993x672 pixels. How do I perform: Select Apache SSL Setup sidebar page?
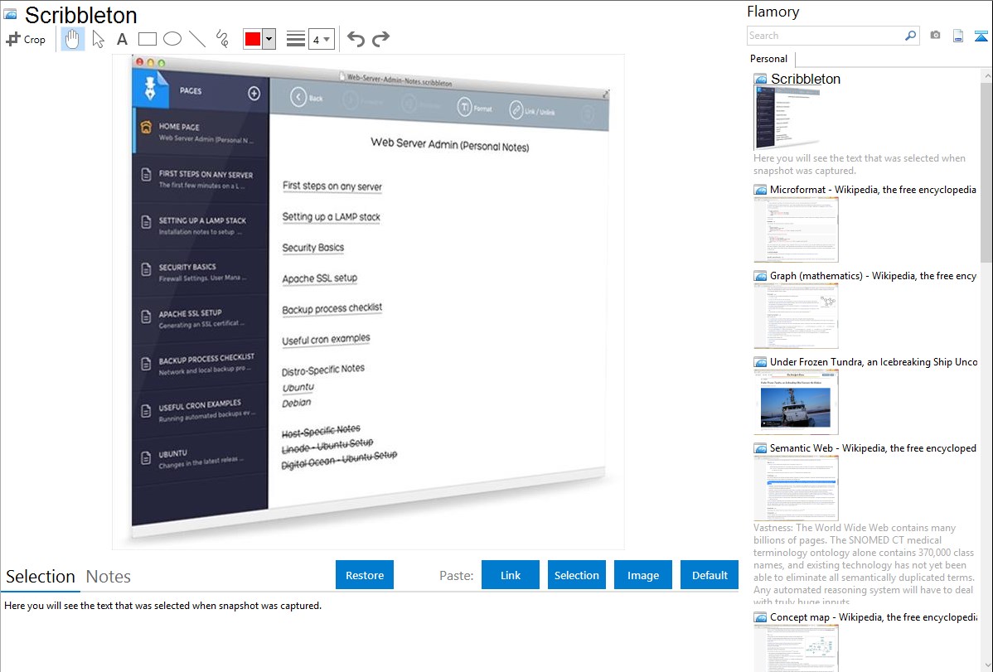pyautogui.click(x=201, y=318)
